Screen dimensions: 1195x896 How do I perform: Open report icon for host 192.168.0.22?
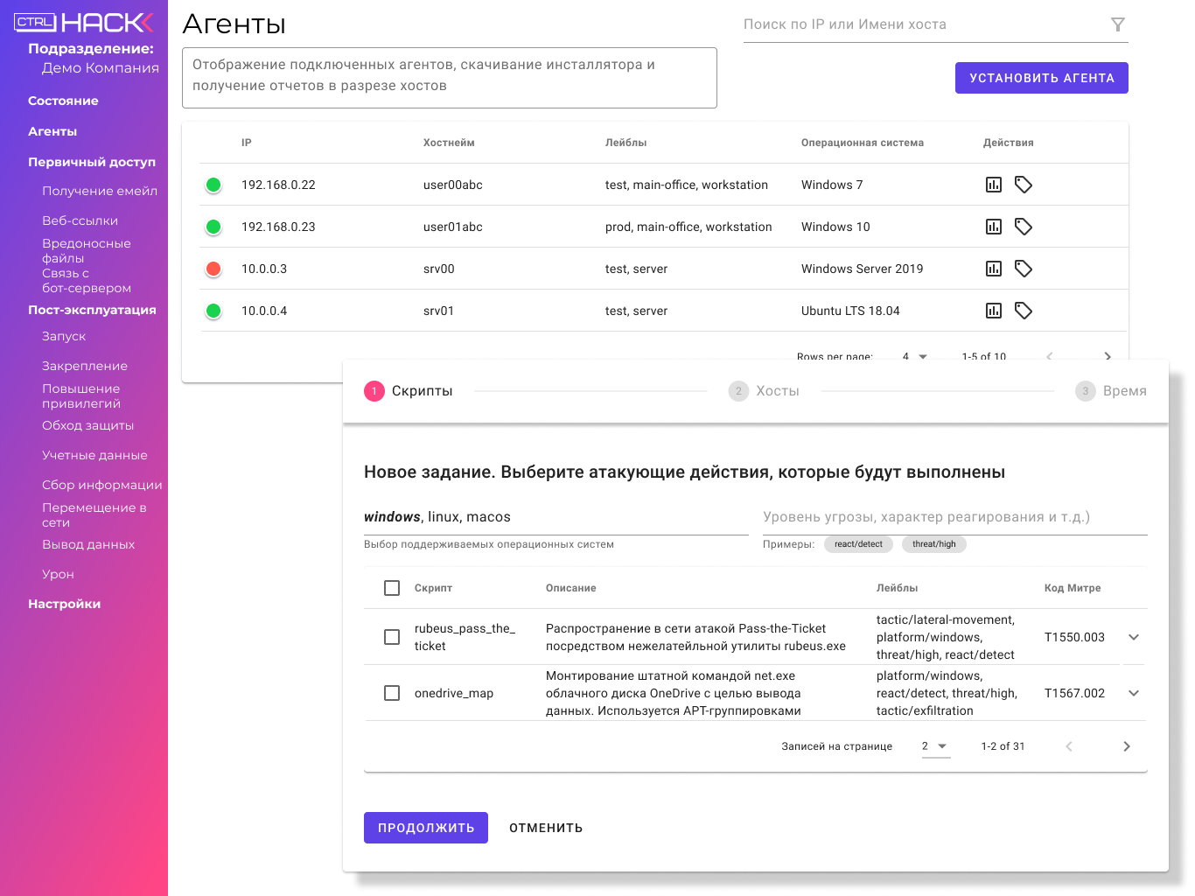994,185
